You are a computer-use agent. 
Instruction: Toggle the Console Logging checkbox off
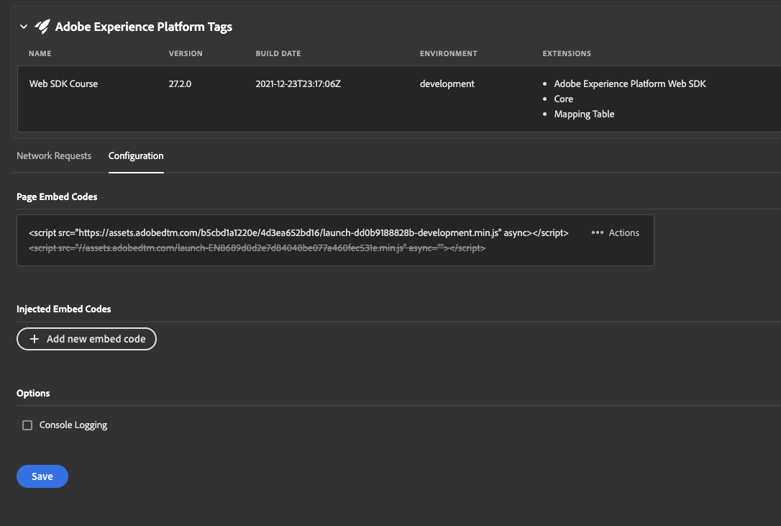click(27, 425)
